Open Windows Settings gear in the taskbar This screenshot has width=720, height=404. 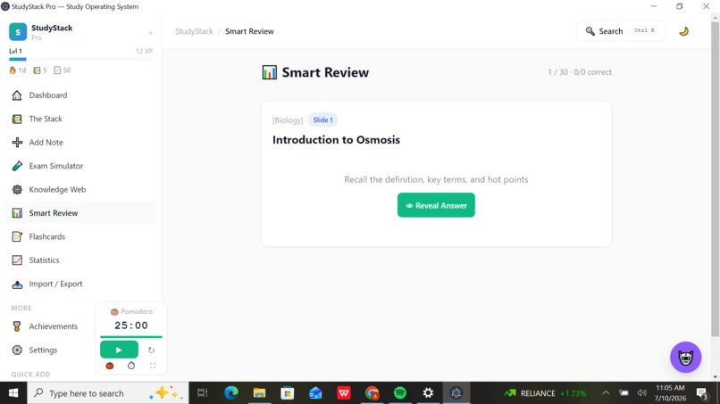coord(428,393)
